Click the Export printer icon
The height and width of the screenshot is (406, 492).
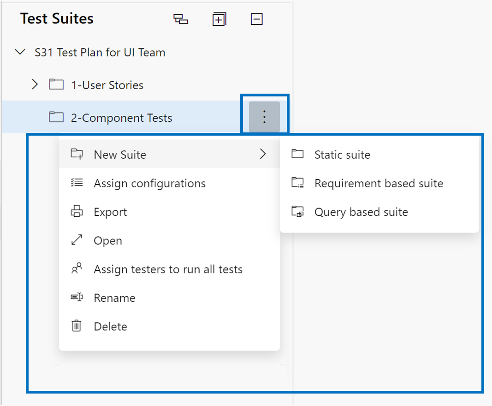point(77,212)
